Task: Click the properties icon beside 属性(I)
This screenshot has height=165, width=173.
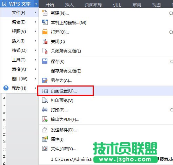Action: pos(45,139)
